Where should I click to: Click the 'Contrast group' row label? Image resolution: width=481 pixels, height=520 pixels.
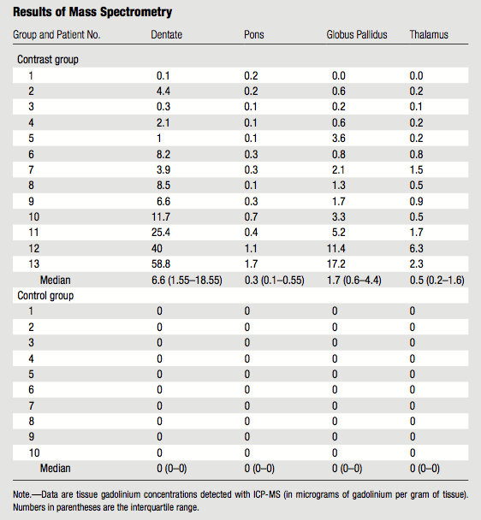48,60
